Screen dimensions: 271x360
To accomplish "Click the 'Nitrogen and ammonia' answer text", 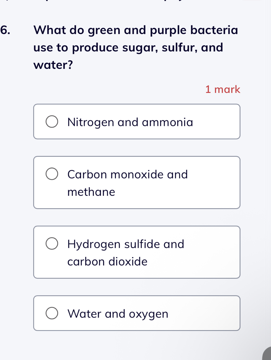I will 130,122.
